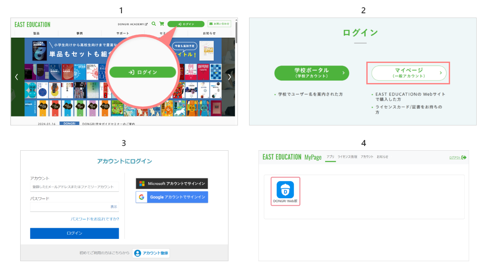The width and height of the screenshot is (487, 271).
Task: Click the アカウントにログイン heading
Action: (125, 161)
